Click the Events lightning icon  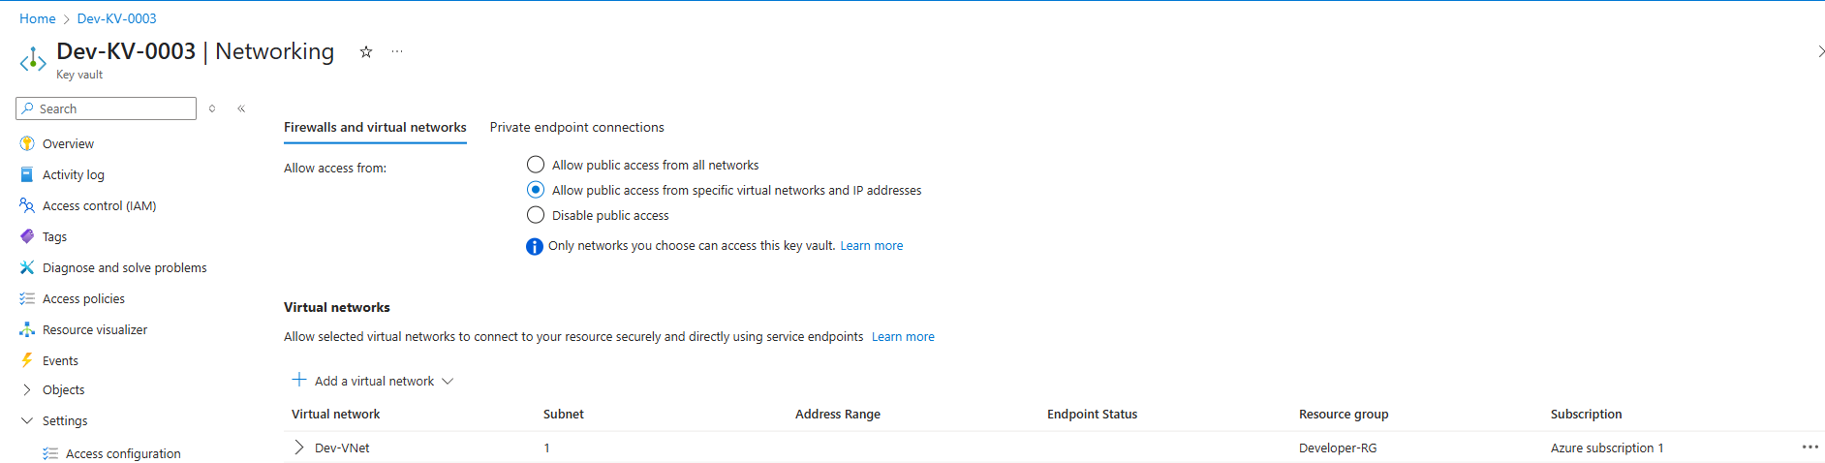pos(27,360)
